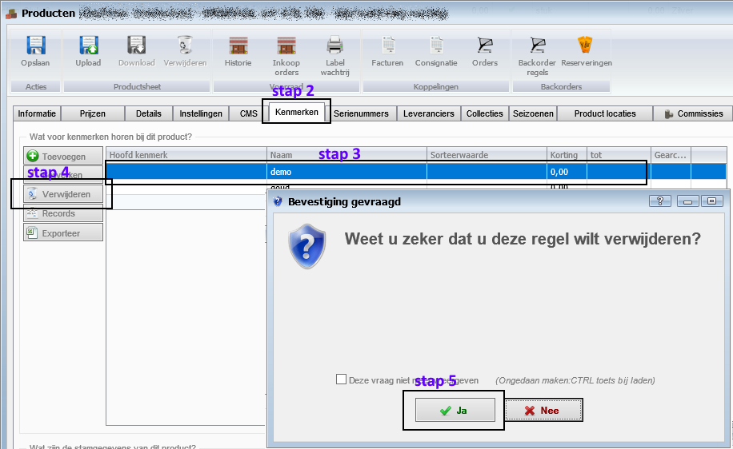This screenshot has height=449, width=733.
Task: Tick the 'Deze vraag niet meer weergeven' checkbox
Action: pos(342,380)
